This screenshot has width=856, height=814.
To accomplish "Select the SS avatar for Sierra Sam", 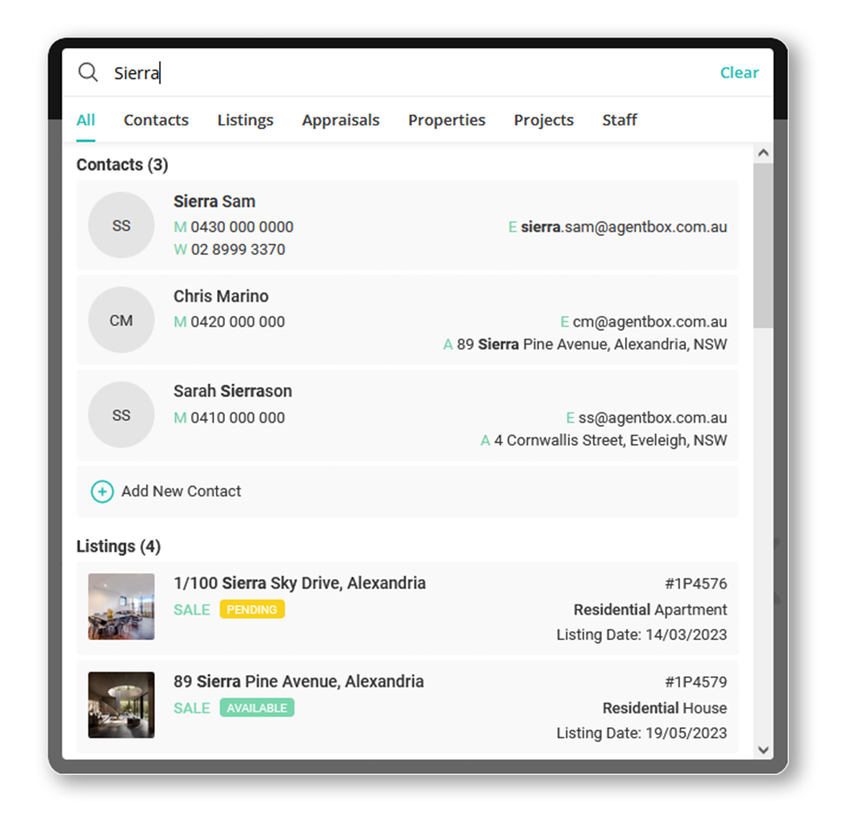I will 121,225.
